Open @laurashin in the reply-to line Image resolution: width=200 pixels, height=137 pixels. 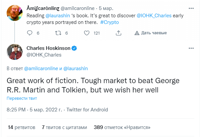(x=76, y=68)
